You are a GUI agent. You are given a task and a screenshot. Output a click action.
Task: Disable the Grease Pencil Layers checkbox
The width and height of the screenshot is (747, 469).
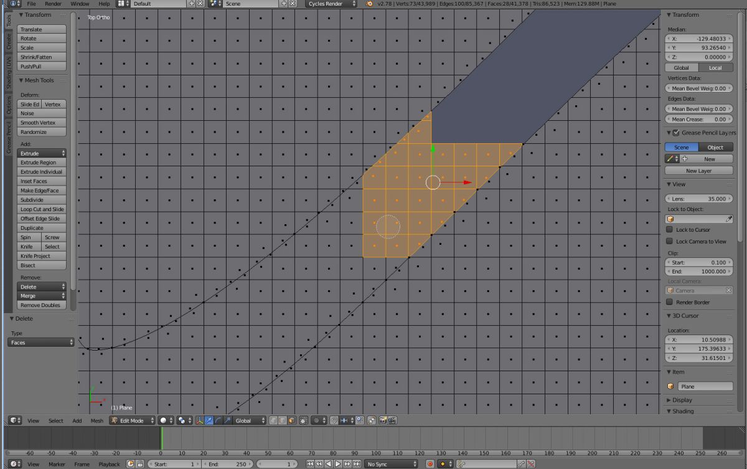click(x=676, y=133)
